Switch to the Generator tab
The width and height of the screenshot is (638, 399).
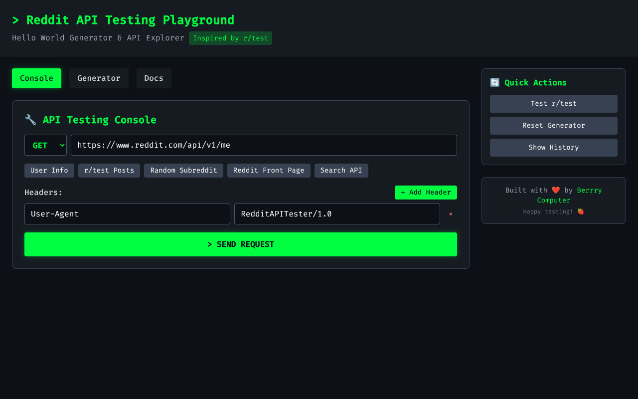click(99, 78)
